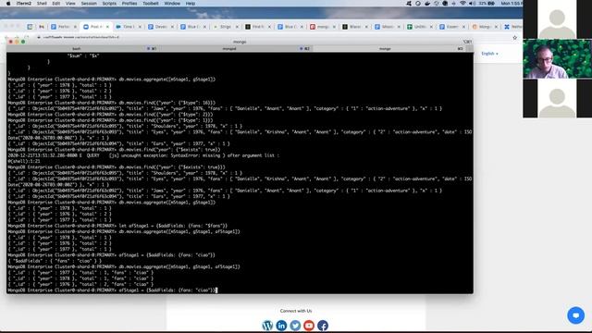Image resolution: width=592 pixels, height=333 pixels.
Task: Open the View menu
Action: pos(70,4)
